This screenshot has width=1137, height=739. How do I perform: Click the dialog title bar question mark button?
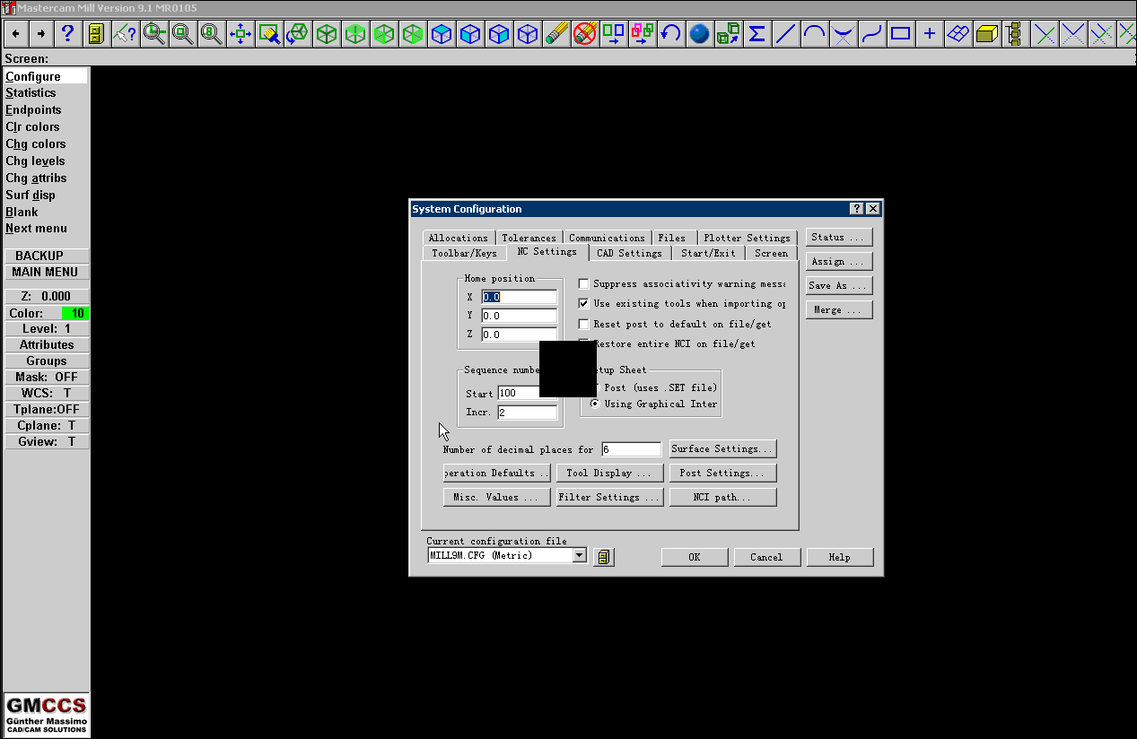click(x=858, y=209)
